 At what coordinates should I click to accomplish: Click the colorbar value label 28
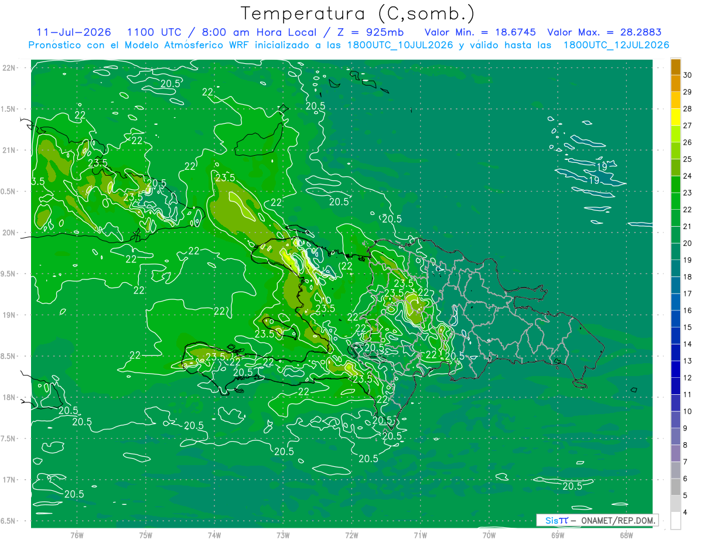687,109
